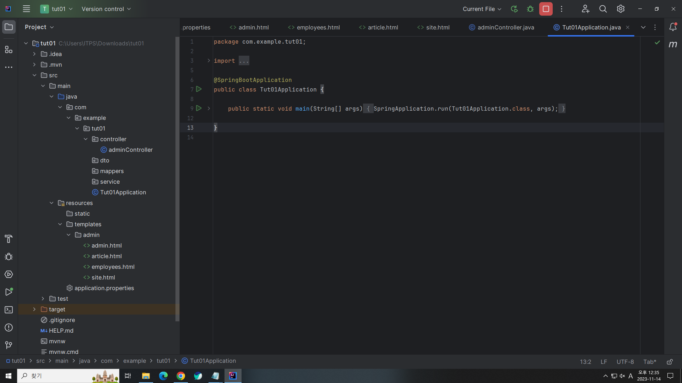Open Git tool window icon

click(9, 345)
